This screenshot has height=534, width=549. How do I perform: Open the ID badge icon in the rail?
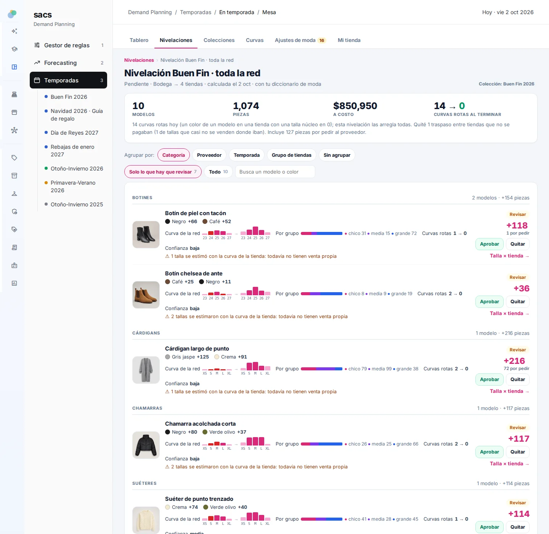tap(14, 265)
